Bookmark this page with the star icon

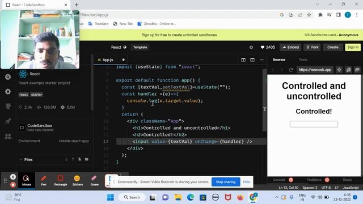click(309, 15)
